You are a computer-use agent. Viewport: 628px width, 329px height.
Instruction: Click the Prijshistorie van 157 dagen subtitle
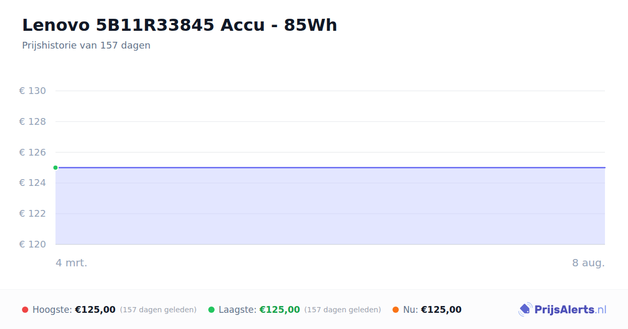tap(86, 45)
